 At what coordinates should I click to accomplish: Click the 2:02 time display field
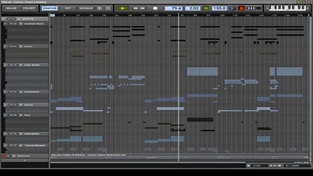tap(193, 8)
